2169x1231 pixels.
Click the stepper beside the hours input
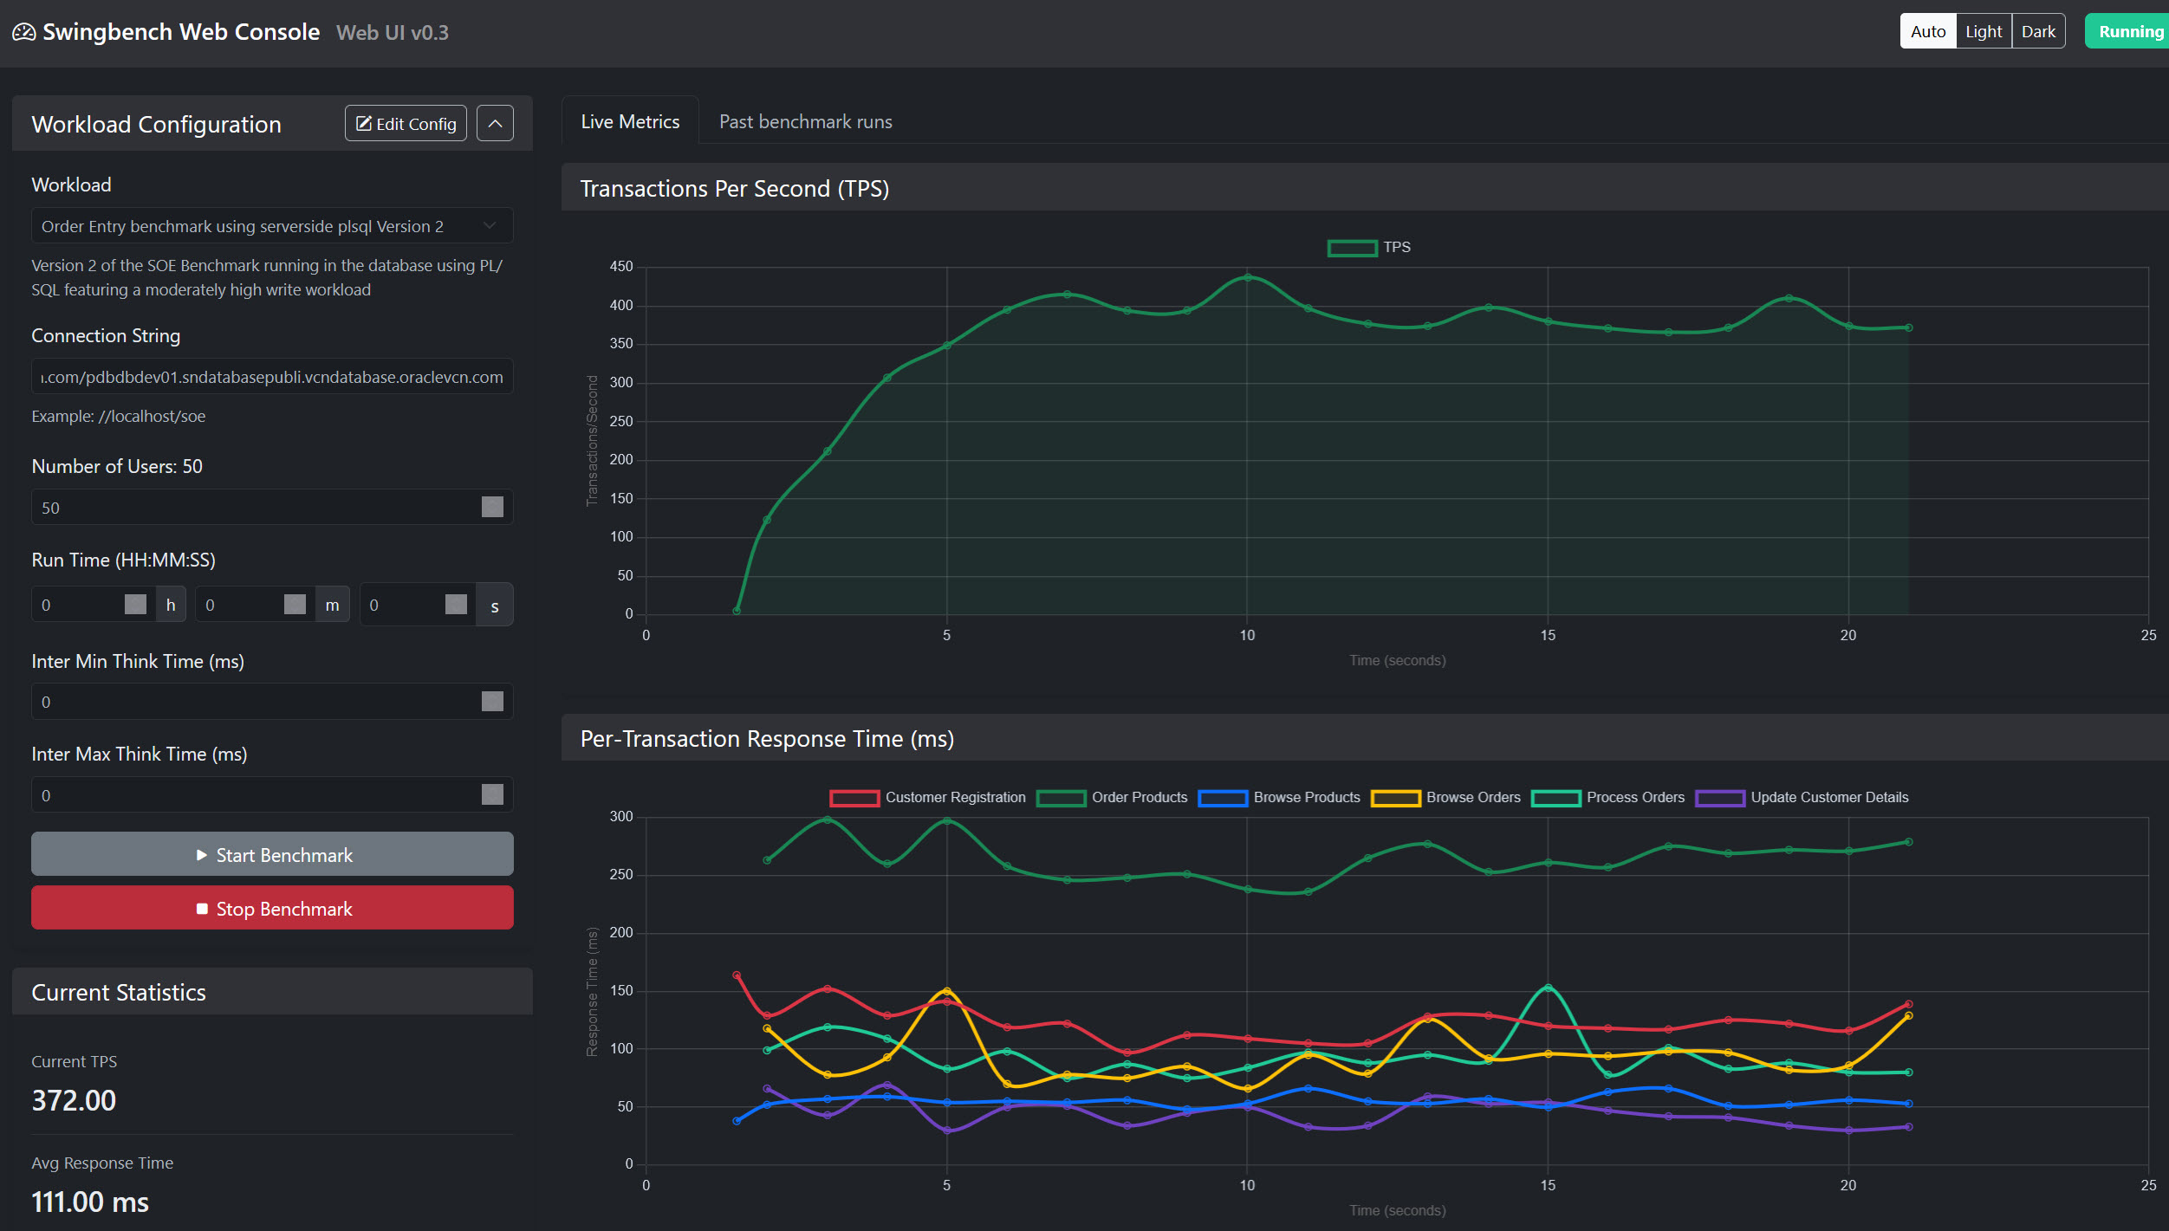pos(135,604)
